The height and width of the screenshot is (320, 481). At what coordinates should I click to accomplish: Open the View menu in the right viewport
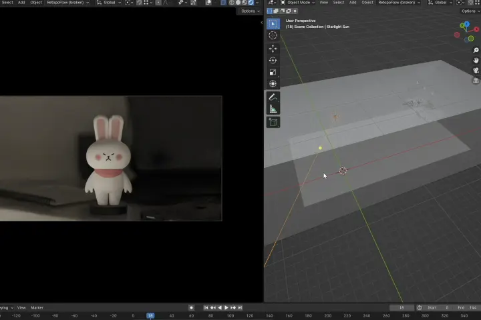(323, 3)
